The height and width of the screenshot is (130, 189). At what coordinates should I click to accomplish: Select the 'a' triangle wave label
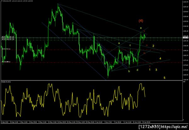(119, 43)
